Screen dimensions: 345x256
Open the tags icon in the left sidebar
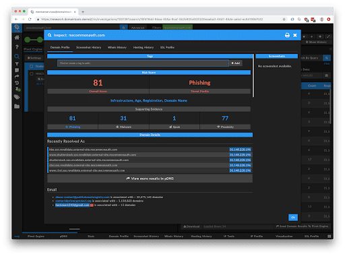point(17,97)
